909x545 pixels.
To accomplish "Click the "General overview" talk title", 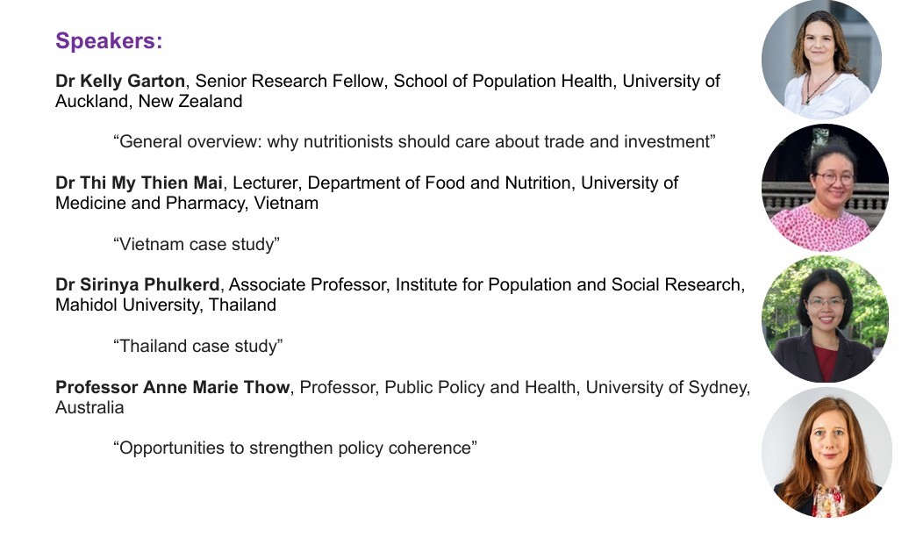I will pyautogui.click(x=415, y=142).
